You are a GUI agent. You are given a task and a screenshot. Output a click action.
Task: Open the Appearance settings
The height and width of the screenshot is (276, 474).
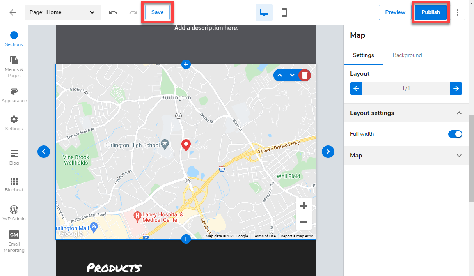[x=14, y=95]
